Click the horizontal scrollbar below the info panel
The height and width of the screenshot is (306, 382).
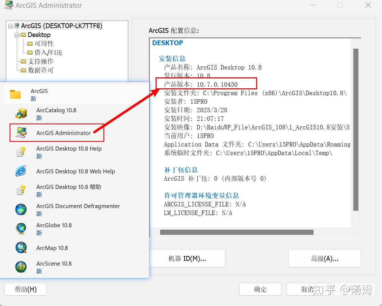(236, 232)
